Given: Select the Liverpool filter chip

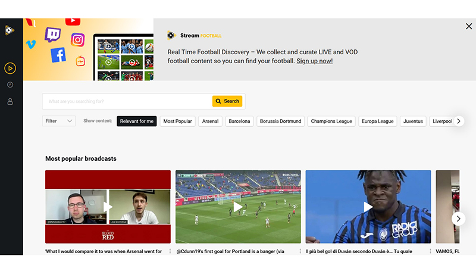Looking at the screenshot, I should [x=441, y=121].
